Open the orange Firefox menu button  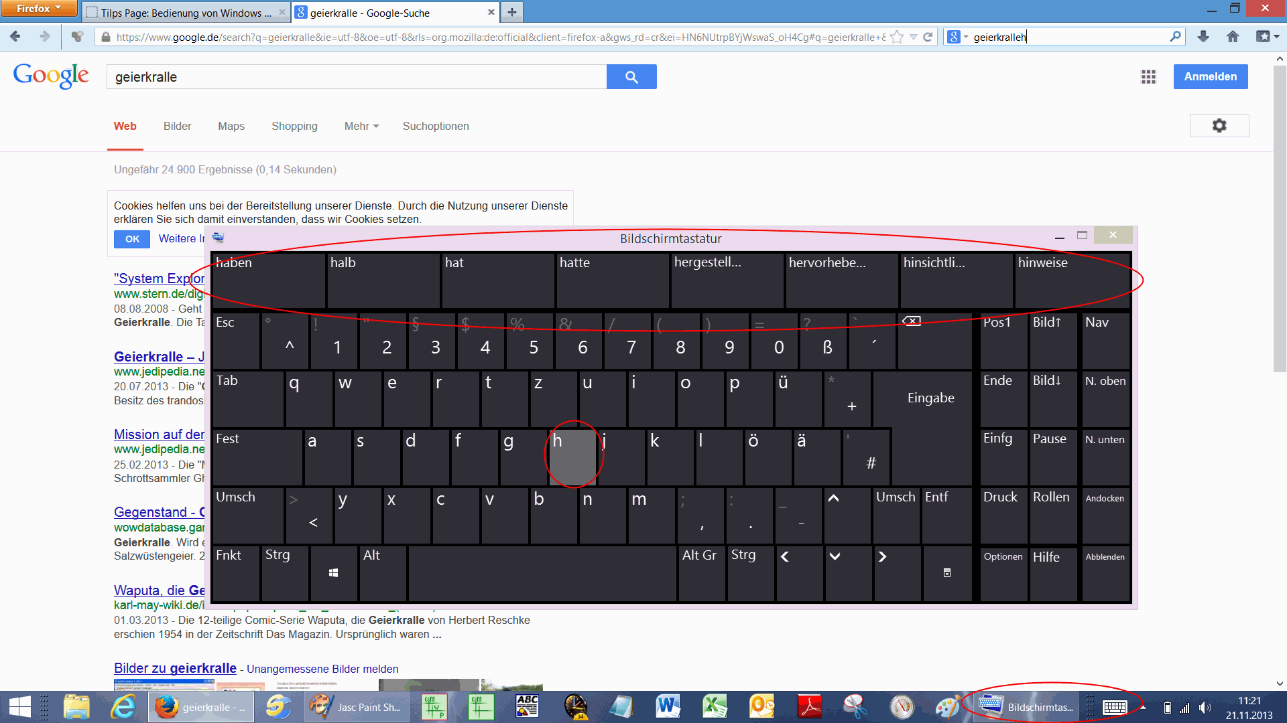39,9
